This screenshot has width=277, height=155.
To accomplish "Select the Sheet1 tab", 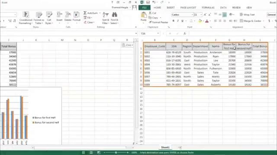I will tap(165, 147).
